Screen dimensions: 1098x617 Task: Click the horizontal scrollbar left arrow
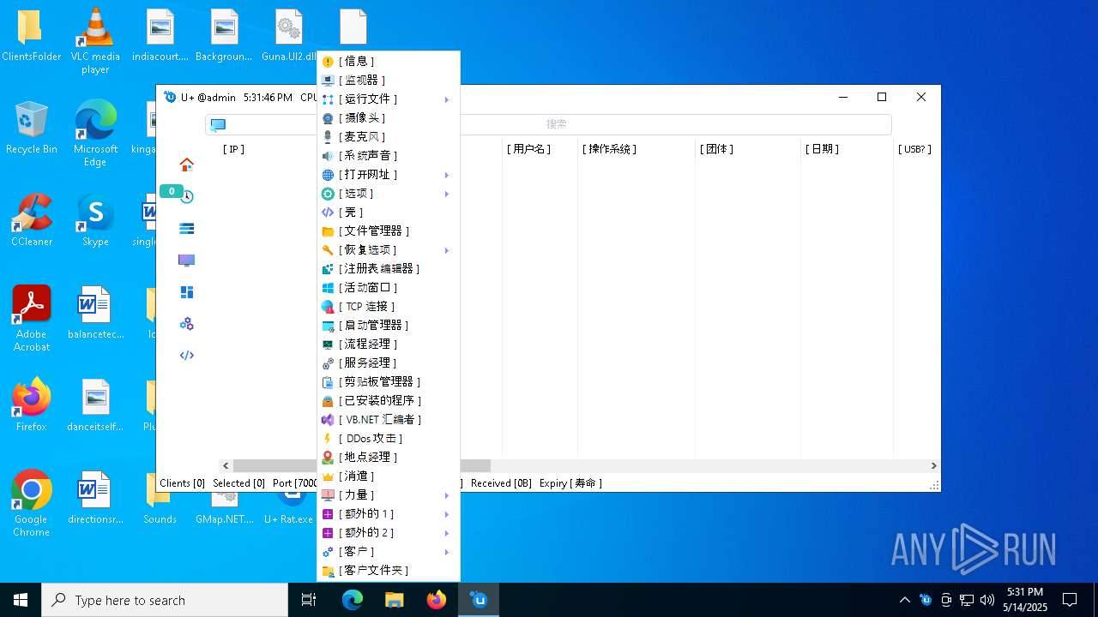point(226,466)
